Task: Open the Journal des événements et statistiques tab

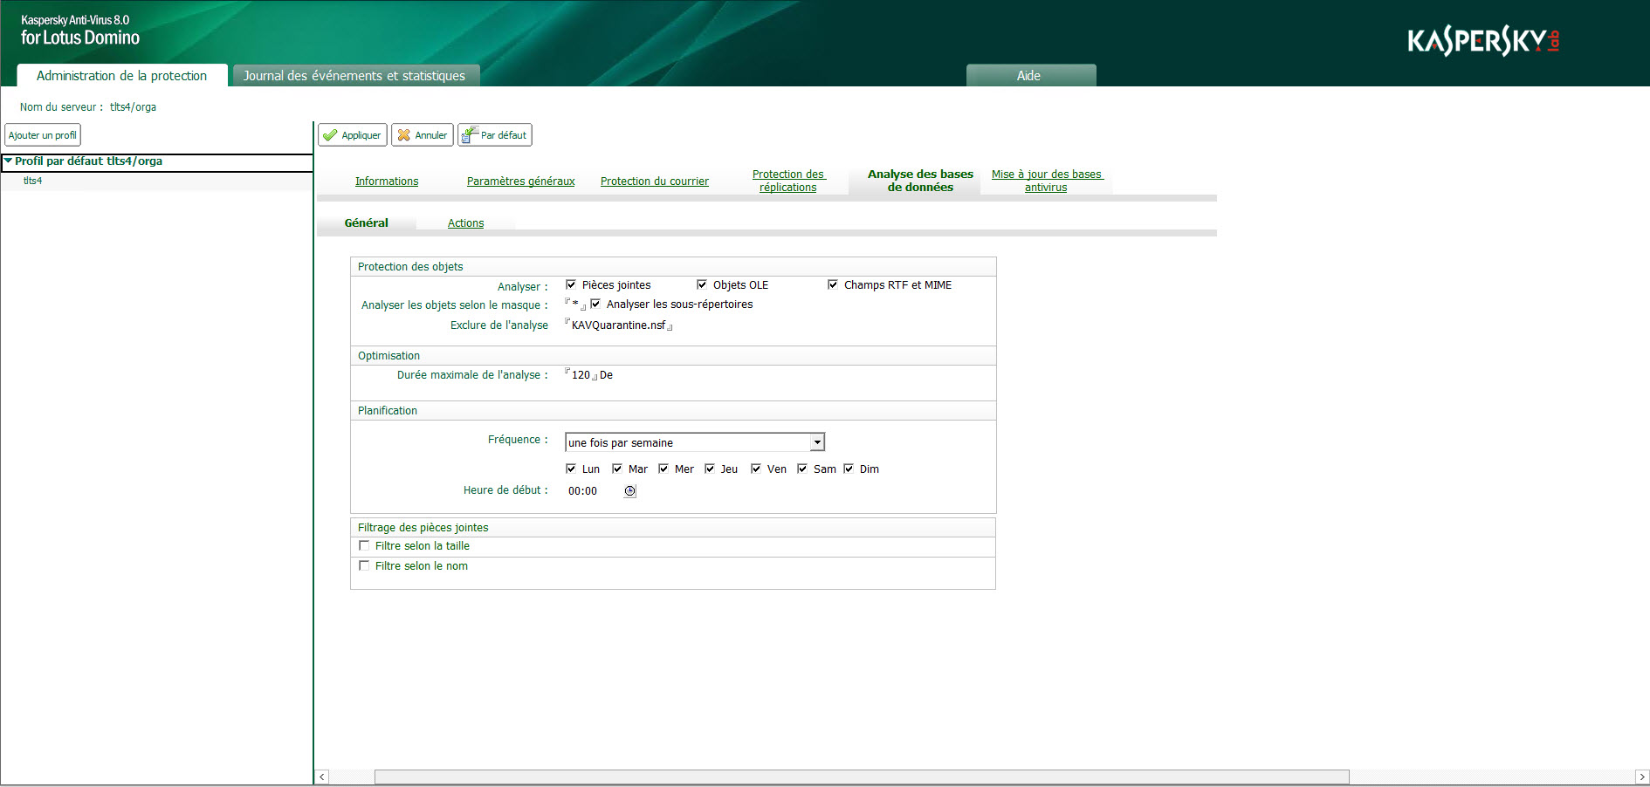Action: pos(354,75)
